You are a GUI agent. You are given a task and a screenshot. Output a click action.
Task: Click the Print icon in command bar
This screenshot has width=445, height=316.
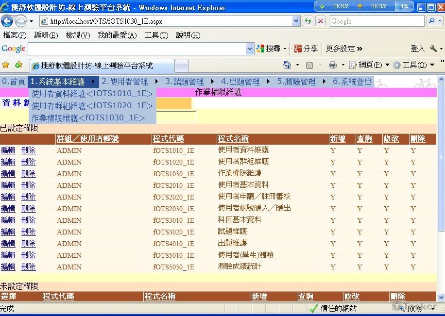tap(333, 65)
